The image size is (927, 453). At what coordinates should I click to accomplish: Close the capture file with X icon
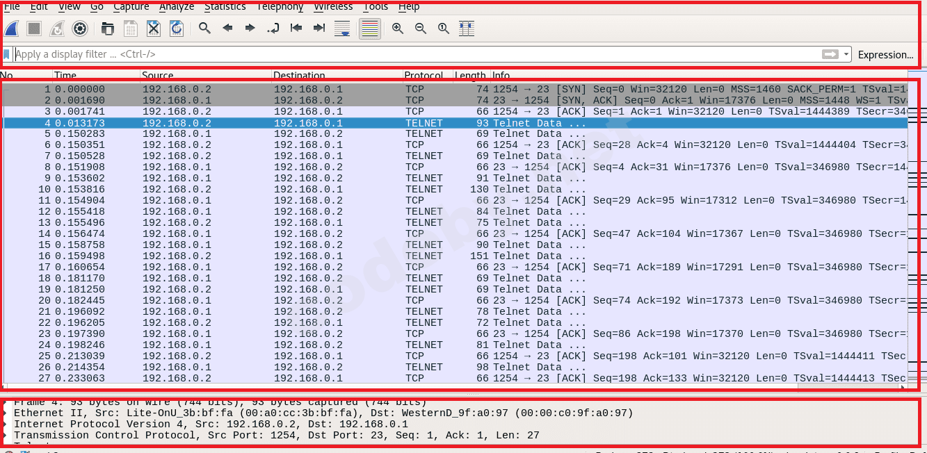(154, 28)
